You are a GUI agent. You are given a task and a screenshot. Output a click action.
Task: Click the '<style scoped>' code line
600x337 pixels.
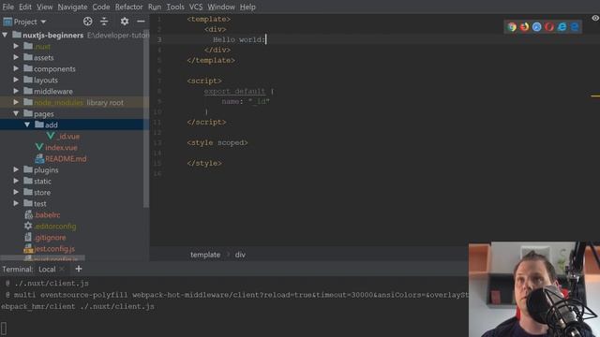click(217, 142)
